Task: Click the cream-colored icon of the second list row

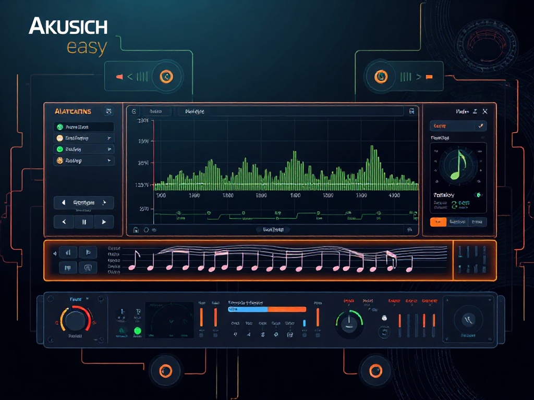Action: pos(59,138)
